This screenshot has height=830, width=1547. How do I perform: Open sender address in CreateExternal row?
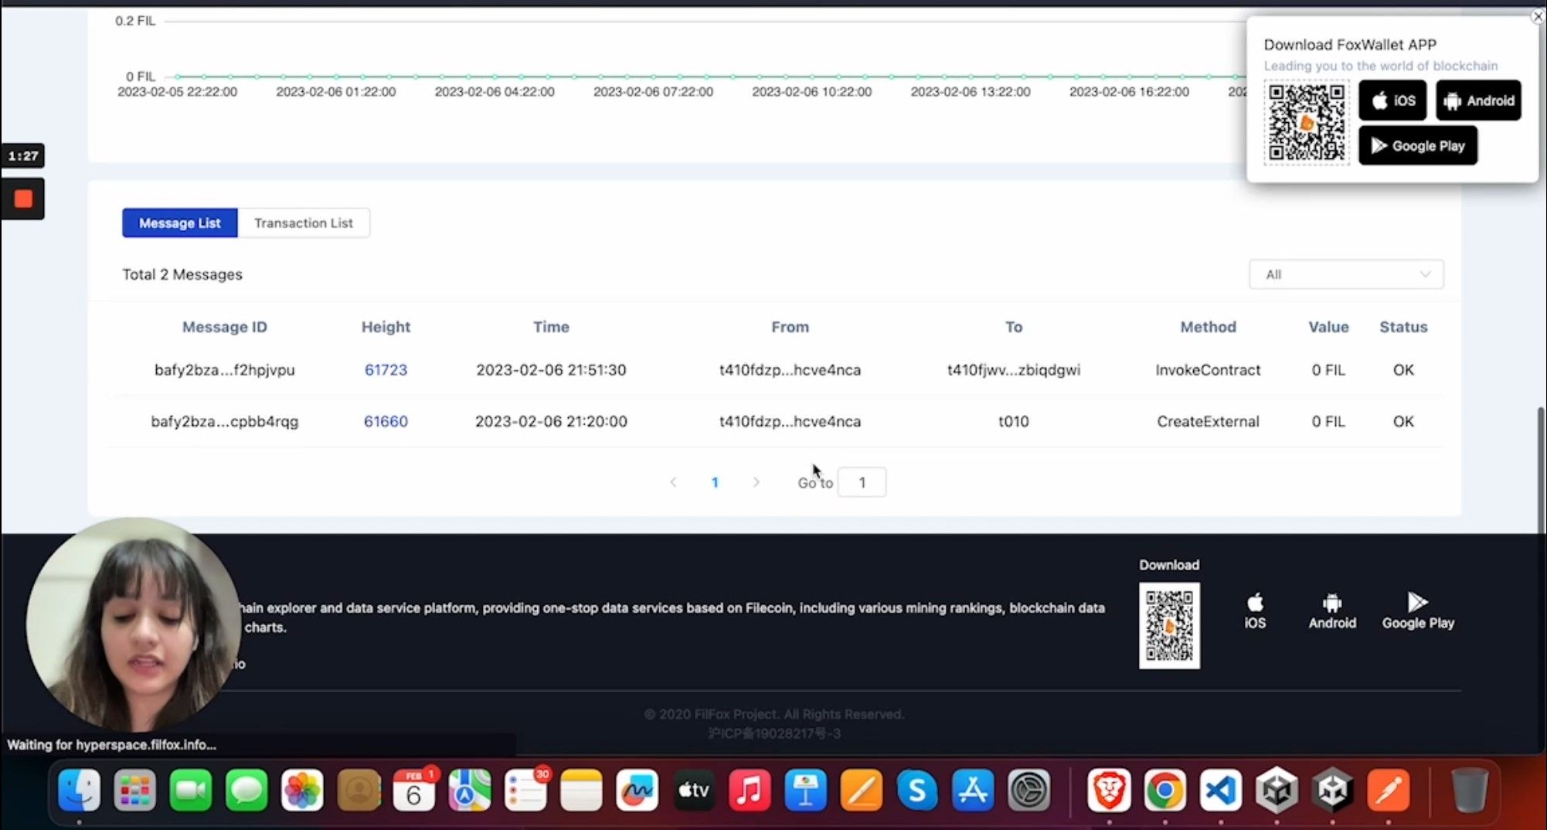click(790, 421)
